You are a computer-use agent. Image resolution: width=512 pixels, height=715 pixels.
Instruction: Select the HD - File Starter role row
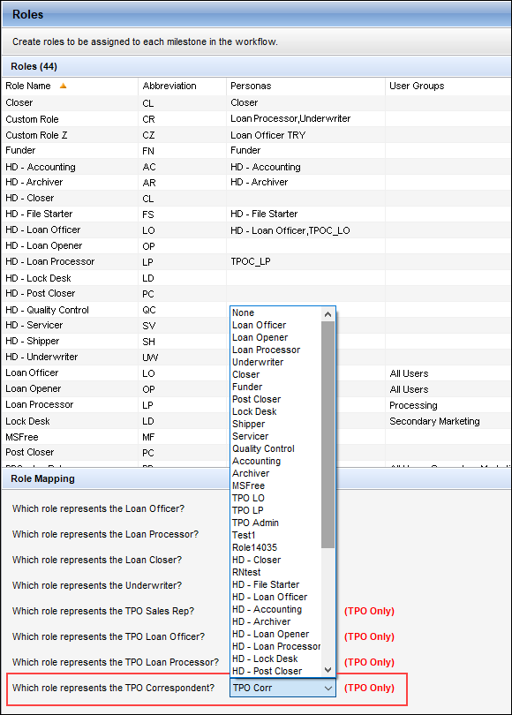click(256, 214)
